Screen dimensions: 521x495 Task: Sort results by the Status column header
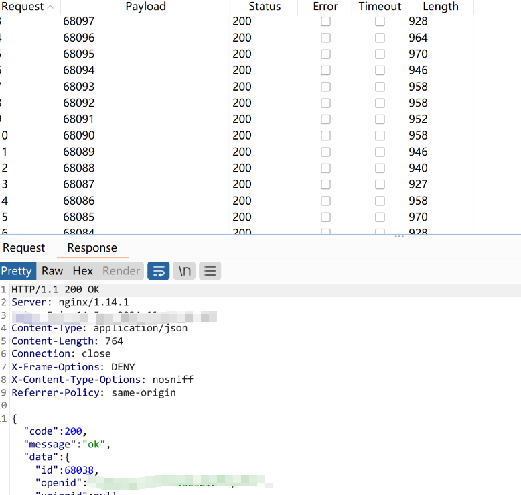coord(265,7)
